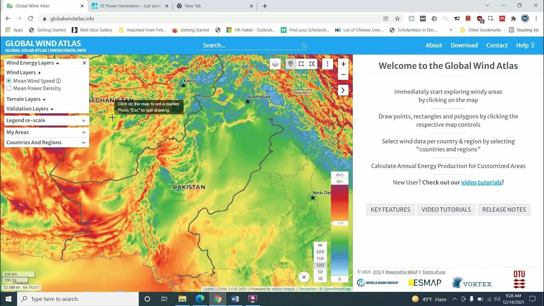Open the Chrome extensions puzzle icon
This screenshot has width=544, height=306.
pyautogui.click(x=513, y=19)
